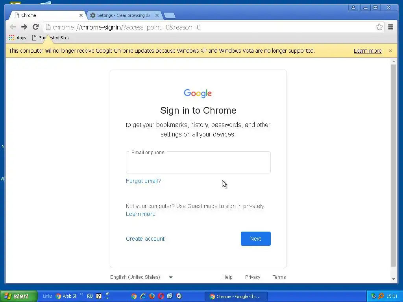
Task: Click the profile person icon in title bar
Action: click(353, 7)
